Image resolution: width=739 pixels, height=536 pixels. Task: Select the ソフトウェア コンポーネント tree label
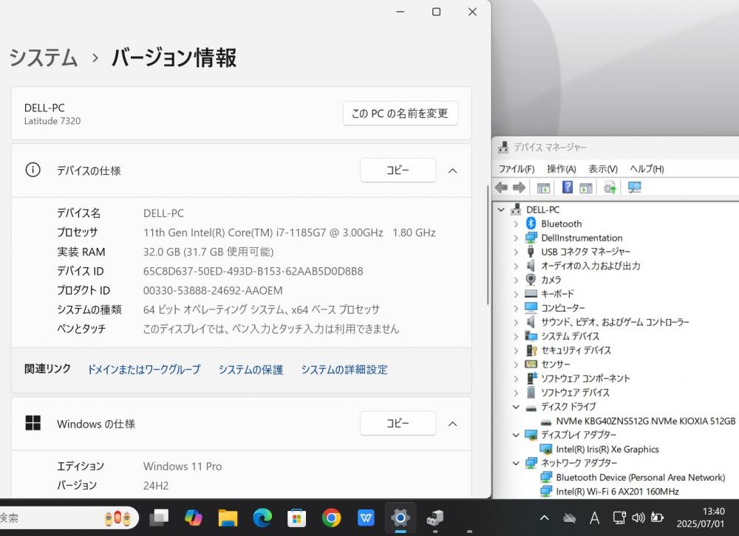click(585, 378)
